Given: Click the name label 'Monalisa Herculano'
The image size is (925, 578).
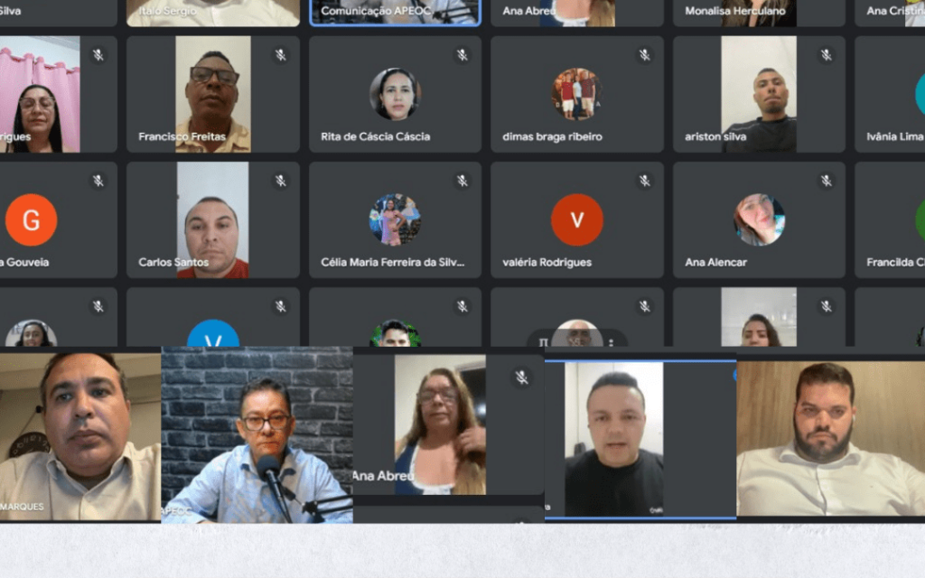Looking at the screenshot, I should coord(735,11).
